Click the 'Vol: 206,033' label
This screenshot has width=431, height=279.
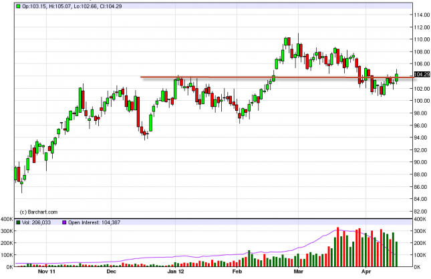36,222
